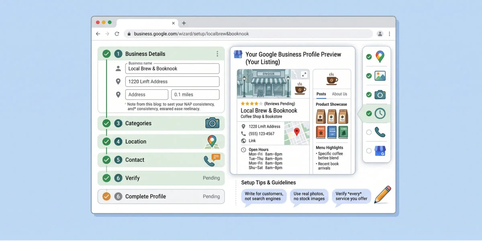Edit the 1220 Lınft Address field
Screen dimensions: 482x241
(x=172, y=82)
